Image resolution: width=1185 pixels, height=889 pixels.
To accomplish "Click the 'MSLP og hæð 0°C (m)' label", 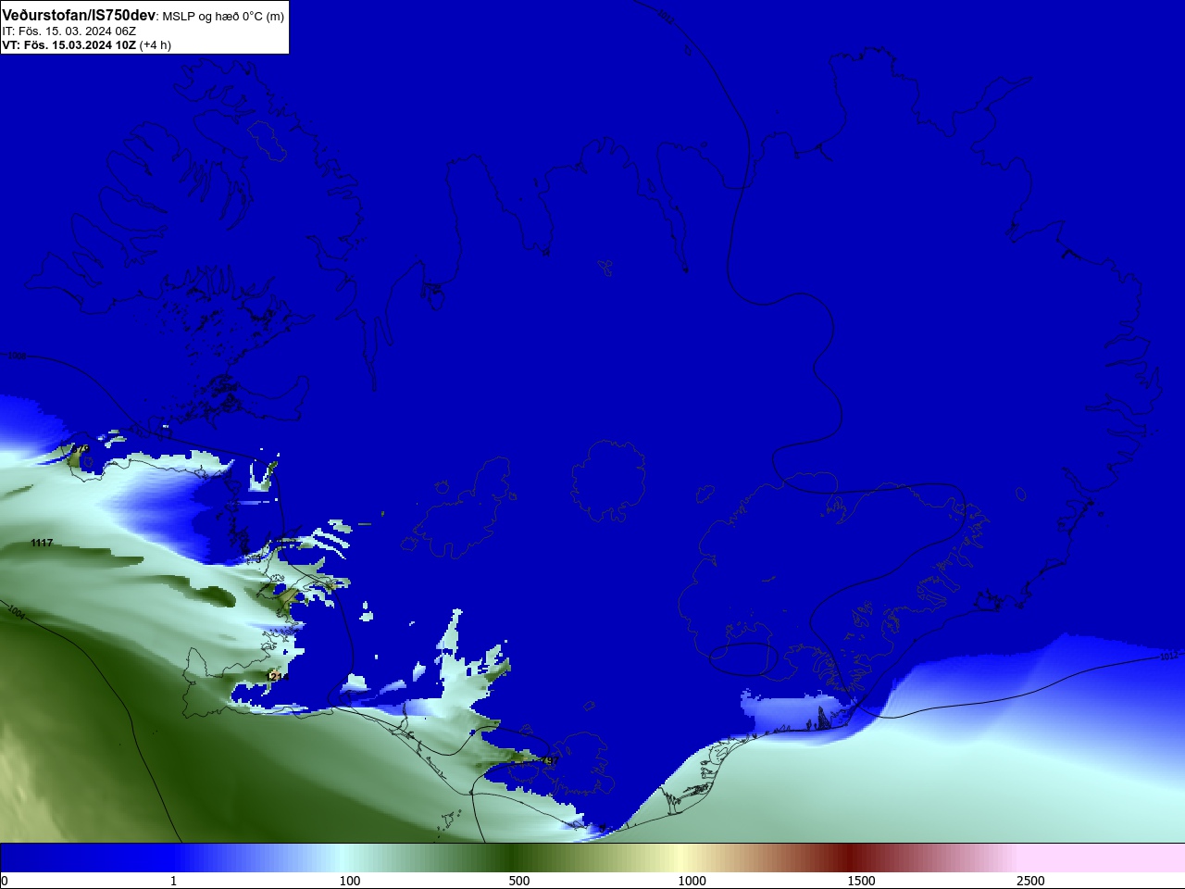I will [223, 17].
